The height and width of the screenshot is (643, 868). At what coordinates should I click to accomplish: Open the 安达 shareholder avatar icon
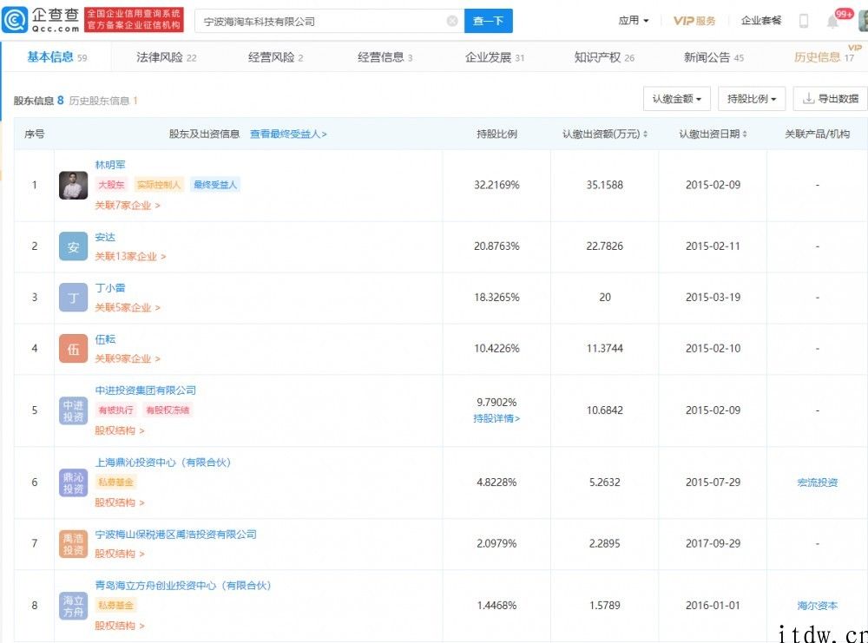[x=73, y=246]
